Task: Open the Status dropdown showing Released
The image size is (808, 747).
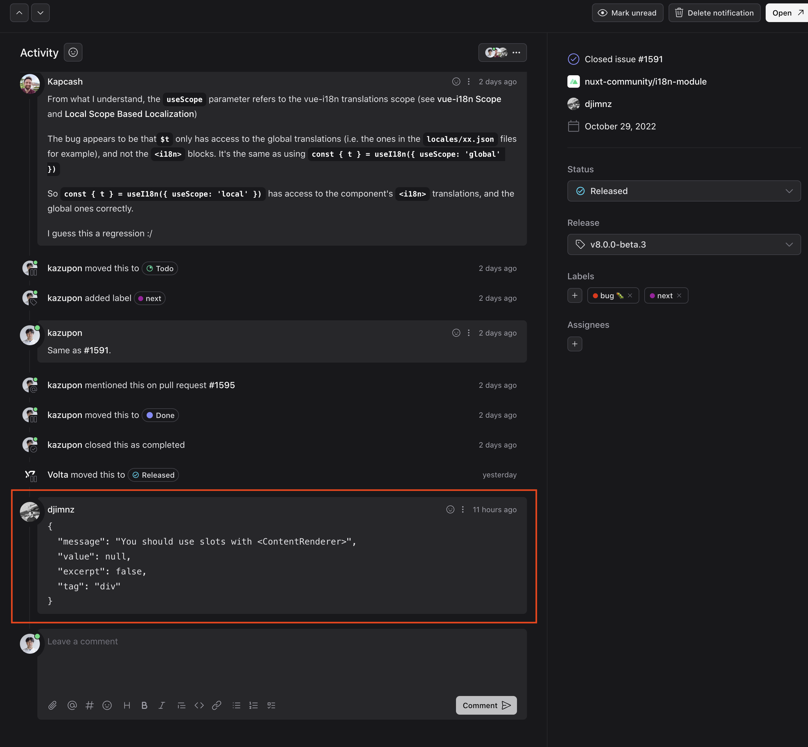Action: click(684, 191)
